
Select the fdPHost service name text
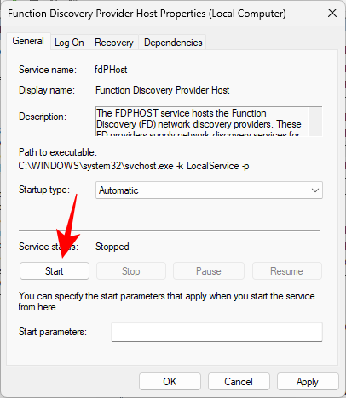click(111, 70)
